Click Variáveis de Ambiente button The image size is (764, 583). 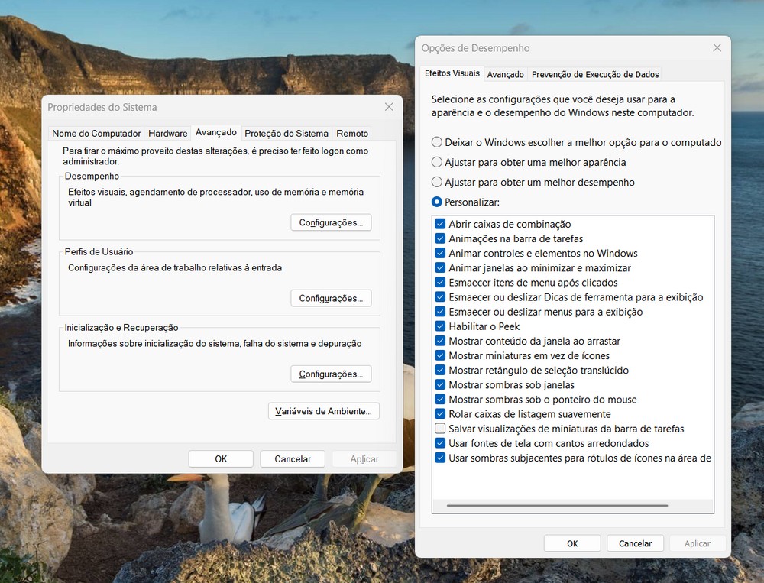[x=324, y=411]
